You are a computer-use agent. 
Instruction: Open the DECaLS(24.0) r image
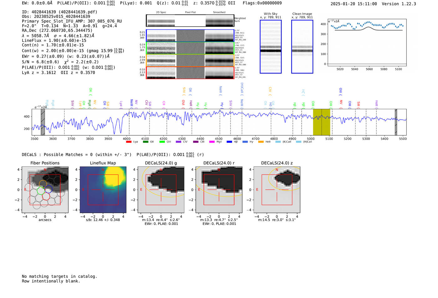(x=219, y=189)
